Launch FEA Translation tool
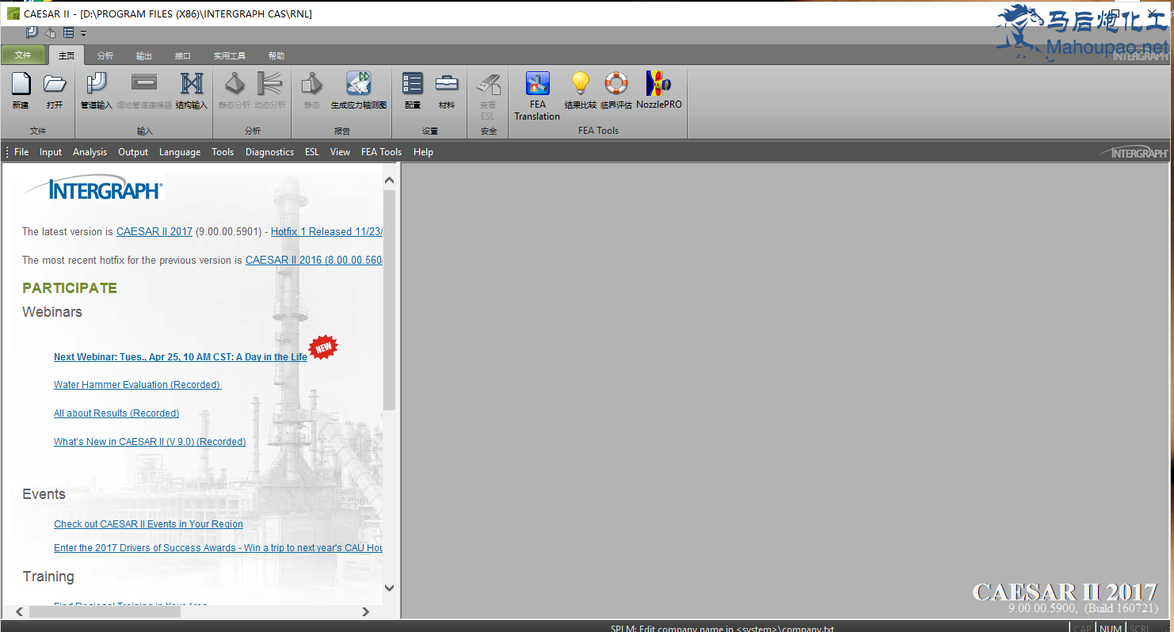 coord(537,95)
